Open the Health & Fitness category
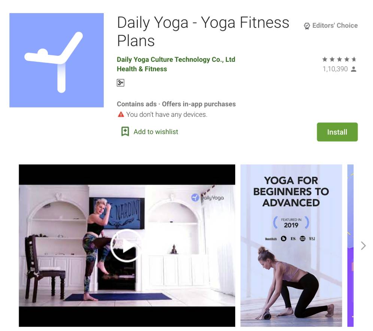 (x=142, y=69)
